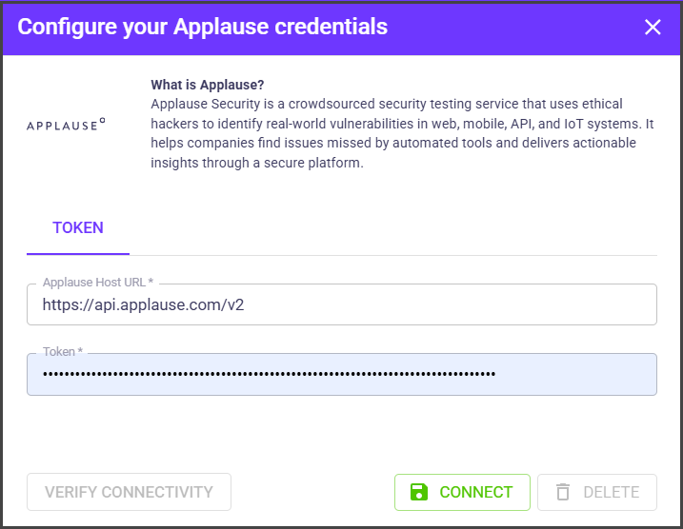Screen dimensions: 683x529
Task: Click the Applause logo
Action: pos(67,124)
